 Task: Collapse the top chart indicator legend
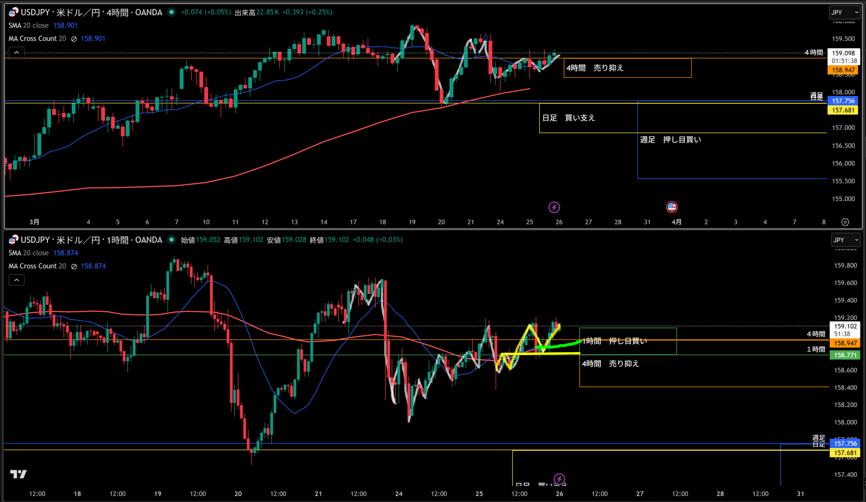point(17,52)
